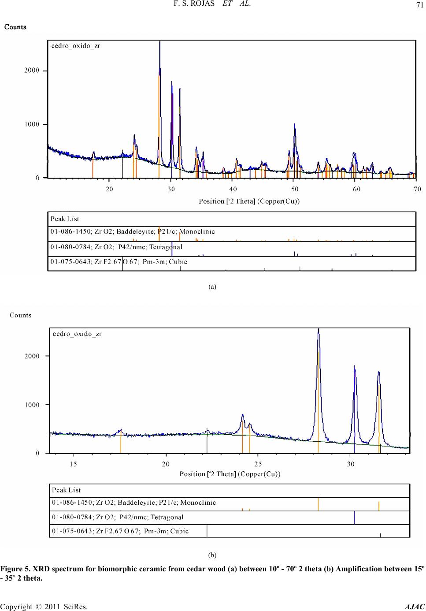
Task: Select the Baddeleyite Monoclinic row under chart (a)
Action: tap(232, 234)
